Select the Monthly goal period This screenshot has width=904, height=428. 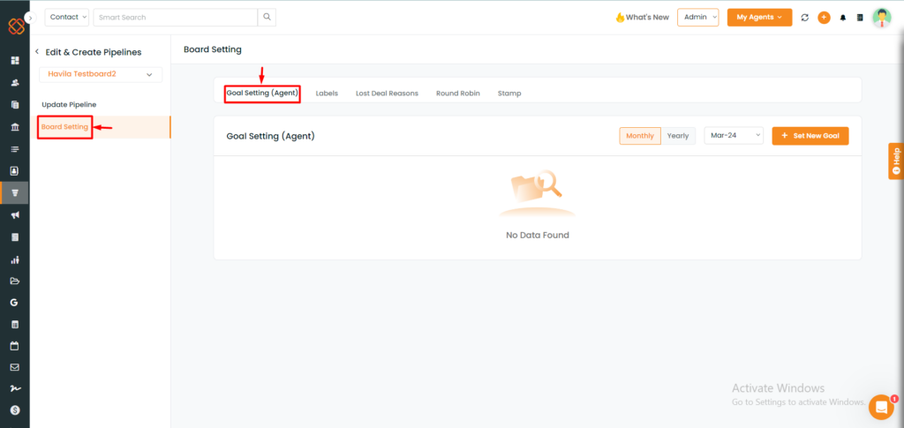pyautogui.click(x=640, y=136)
